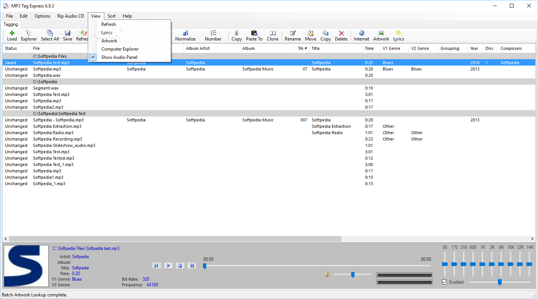Adjust the 14K equalizer band slider
This screenshot has height=299, width=538.
pyautogui.click(x=529, y=264)
